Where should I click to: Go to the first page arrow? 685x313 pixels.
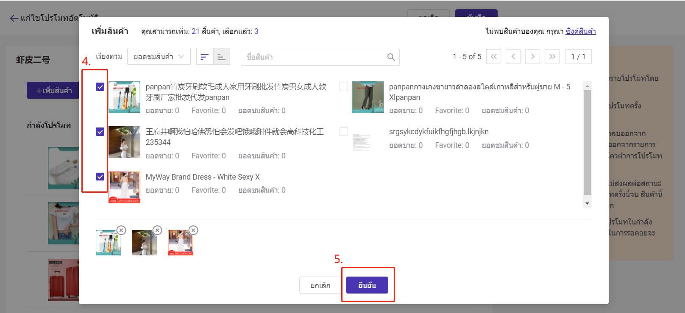[x=493, y=56]
